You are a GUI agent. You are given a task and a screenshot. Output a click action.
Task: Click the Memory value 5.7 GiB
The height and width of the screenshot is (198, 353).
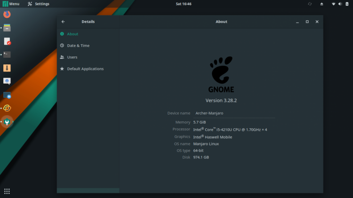pos(200,122)
